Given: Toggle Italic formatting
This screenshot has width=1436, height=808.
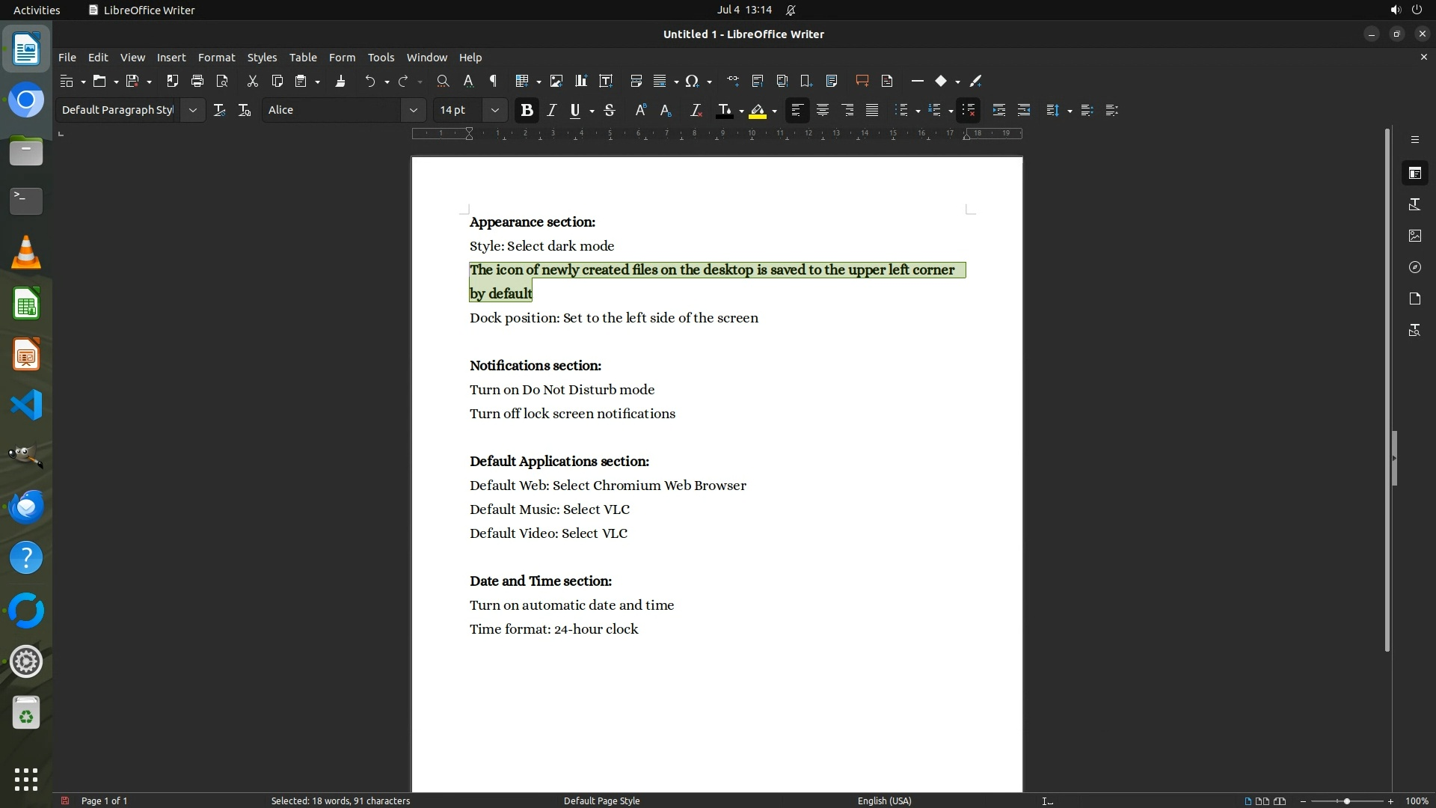Looking at the screenshot, I should (552, 111).
